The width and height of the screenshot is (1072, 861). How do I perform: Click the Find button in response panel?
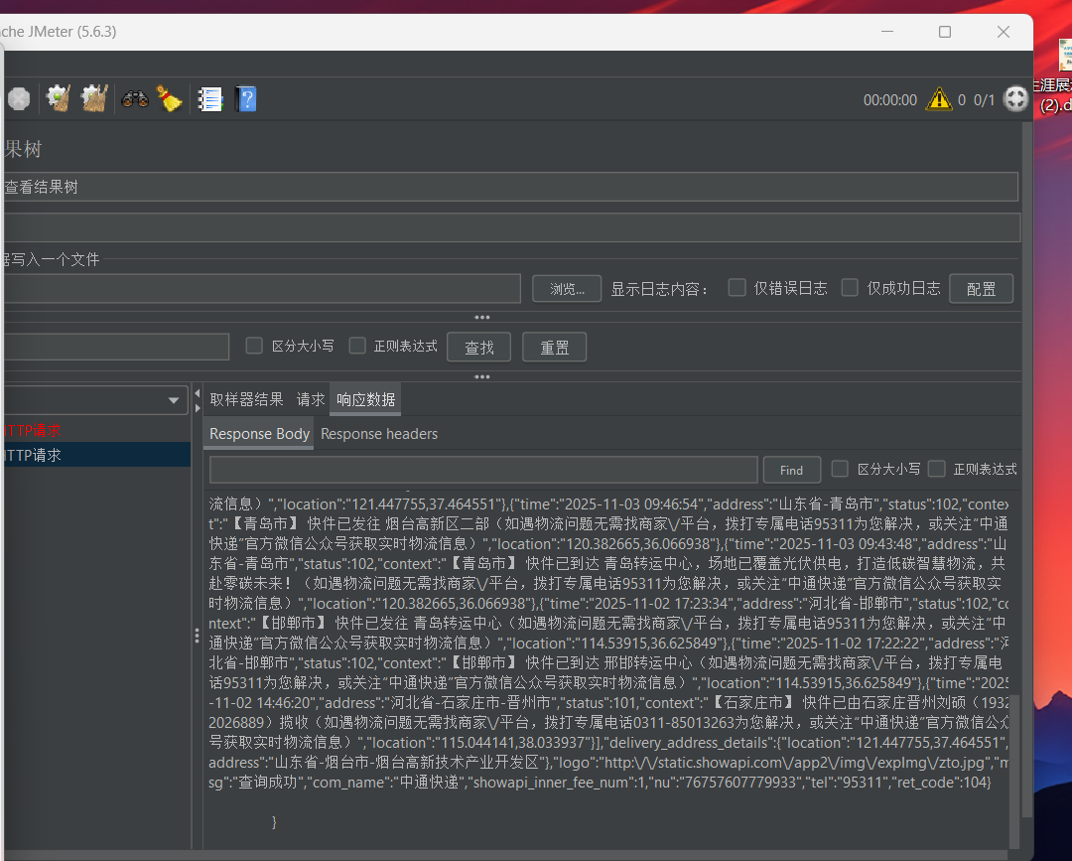(792, 470)
